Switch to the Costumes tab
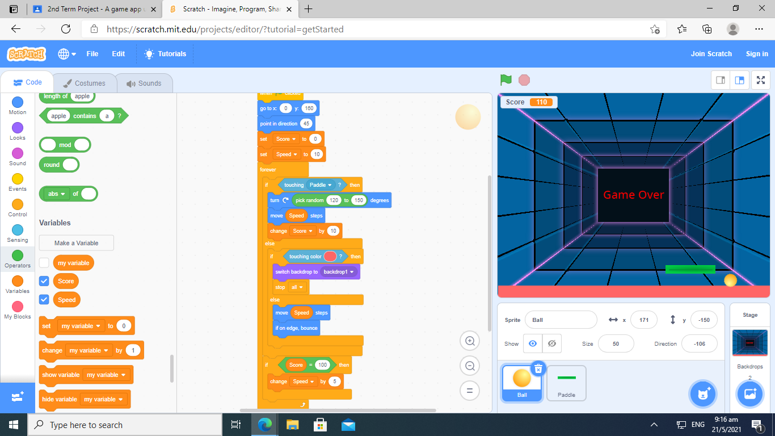 click(84, 83)
